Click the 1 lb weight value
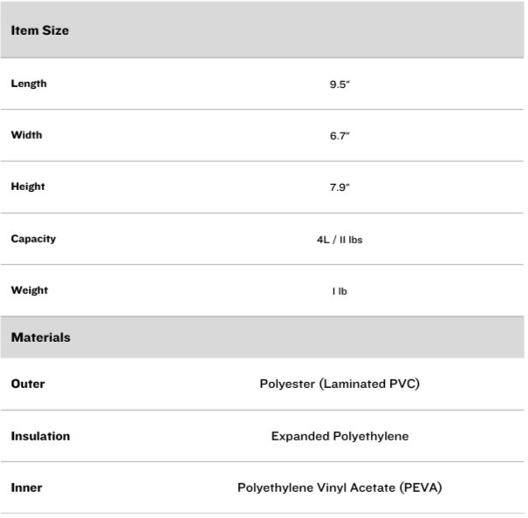Image resolution: width=528 pixels, height=518 pixels. 339,291
